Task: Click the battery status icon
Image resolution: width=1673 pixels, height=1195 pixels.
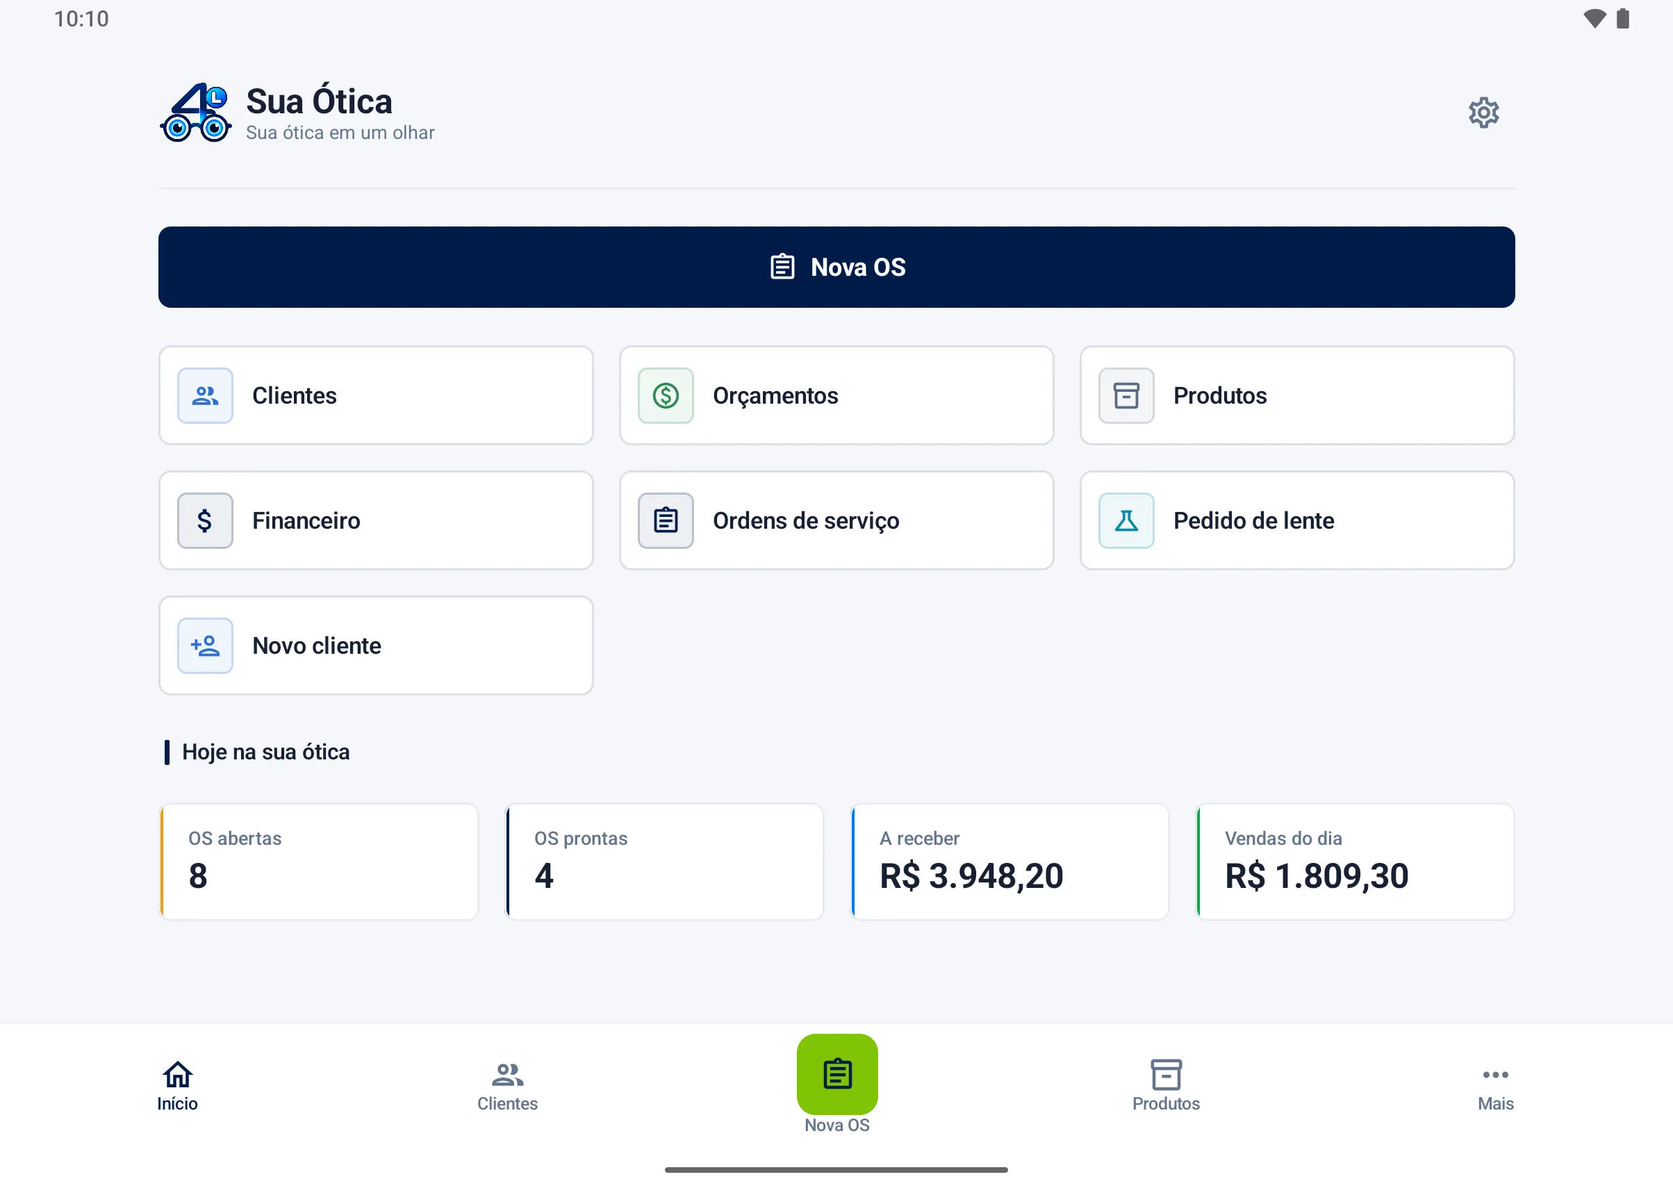Action: (x=1623, y=18)
